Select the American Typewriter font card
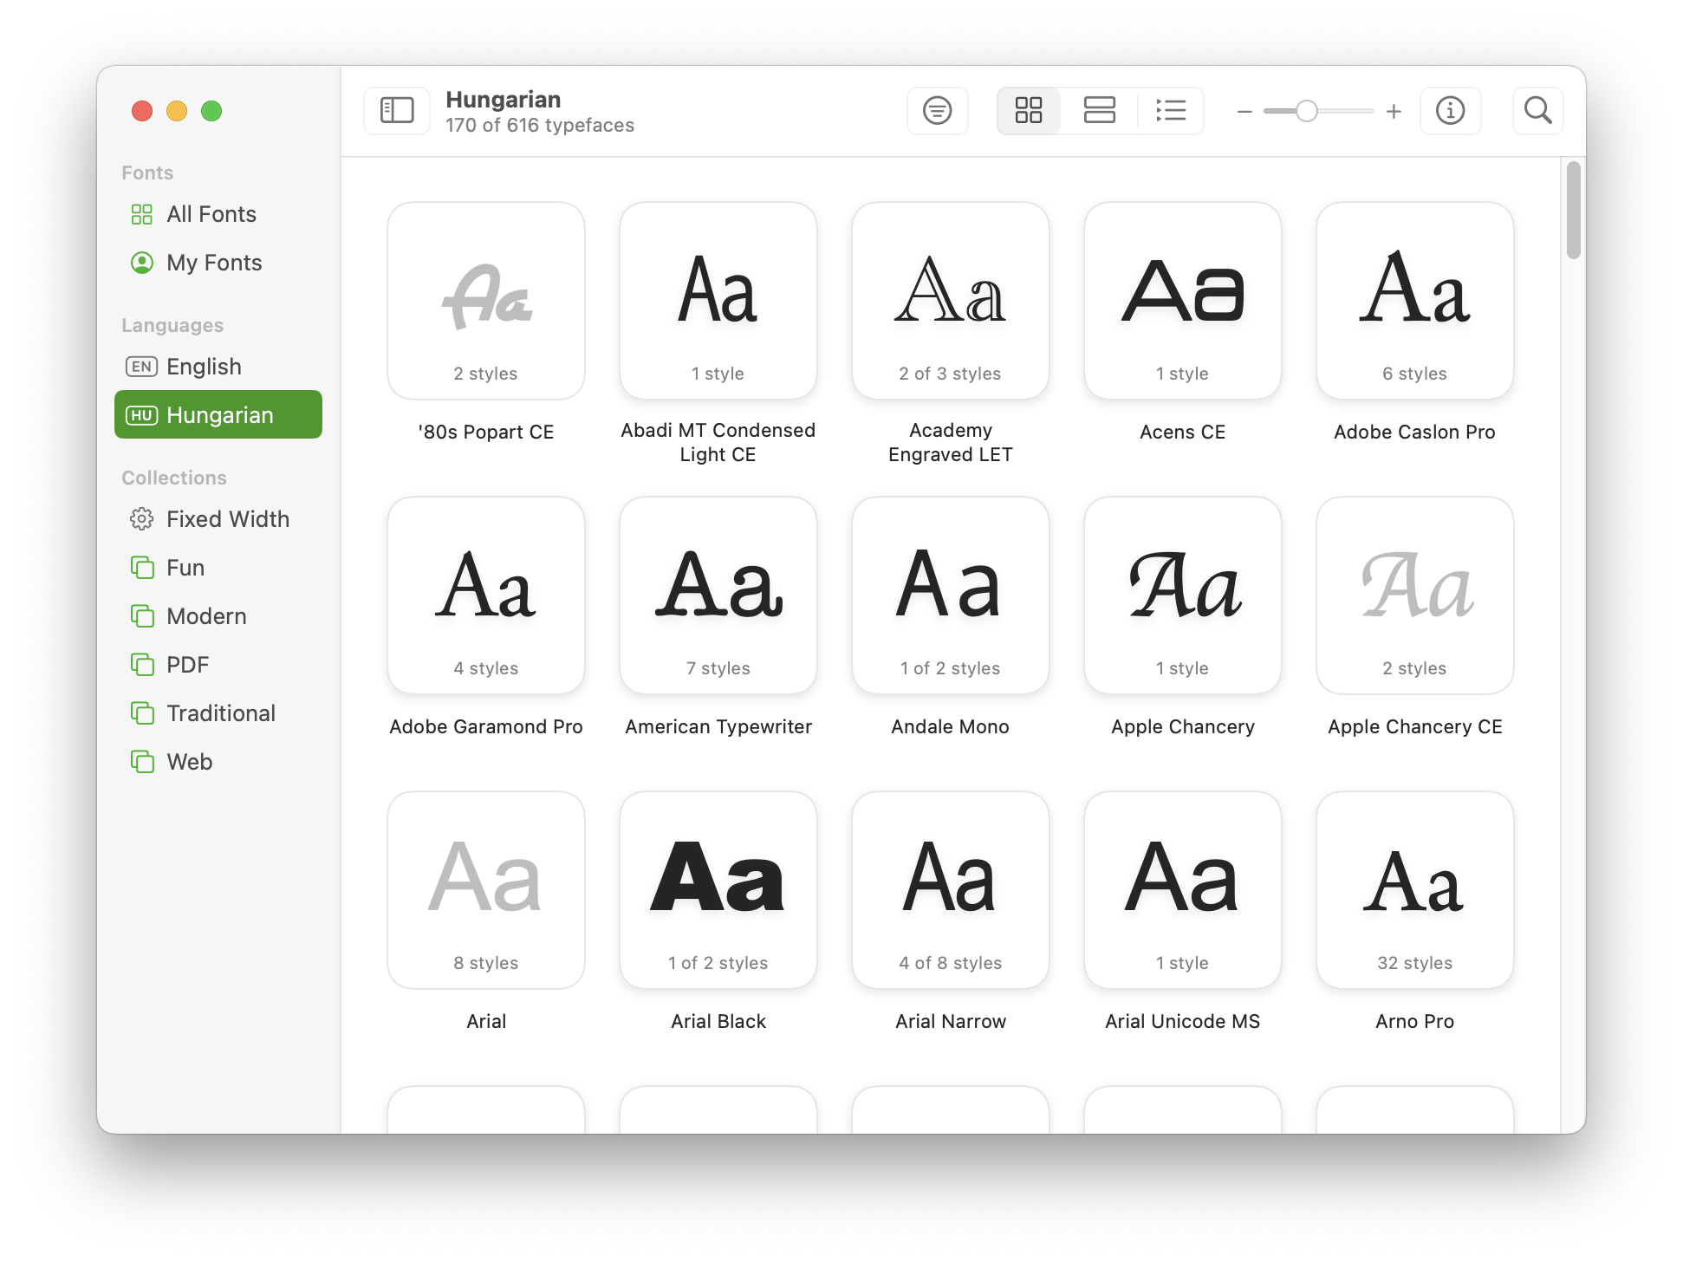The width and height of the screenshot is (1683, 1262). coord(718,595)
